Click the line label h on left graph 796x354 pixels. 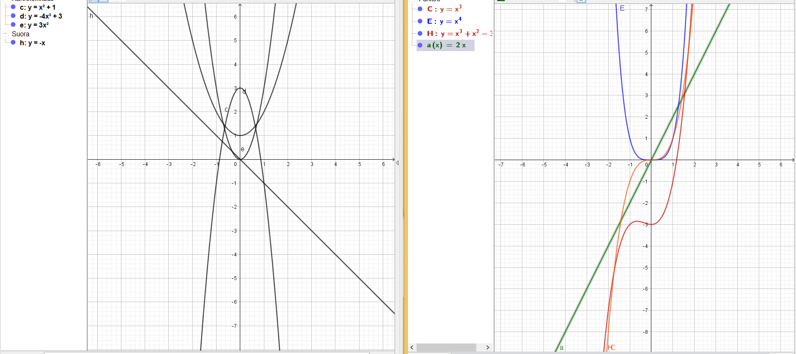click(x=91, y=16)
